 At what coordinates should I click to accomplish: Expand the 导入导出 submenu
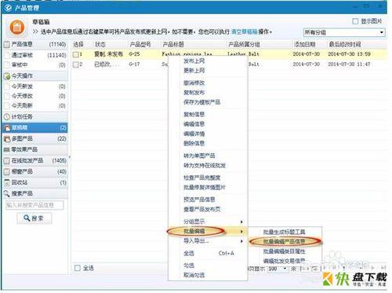pos(208,241)
